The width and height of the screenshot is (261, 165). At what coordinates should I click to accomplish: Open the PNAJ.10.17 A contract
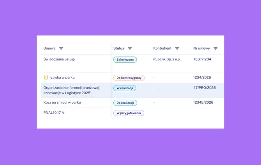54,113
